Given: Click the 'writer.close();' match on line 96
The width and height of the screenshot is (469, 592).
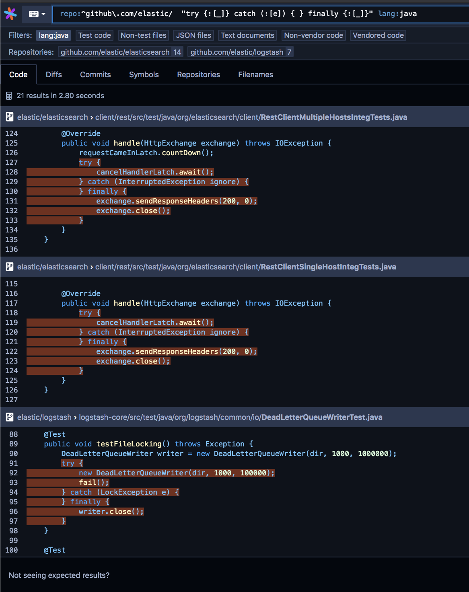Looking at the screenshot, I should [111, 512].
